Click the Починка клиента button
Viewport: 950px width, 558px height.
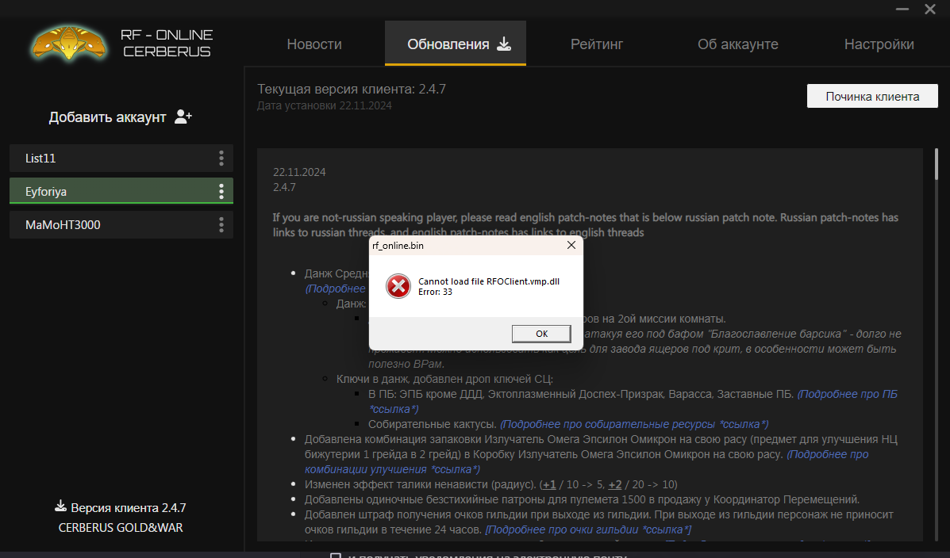pyautogui.click(x=872, y=96)
